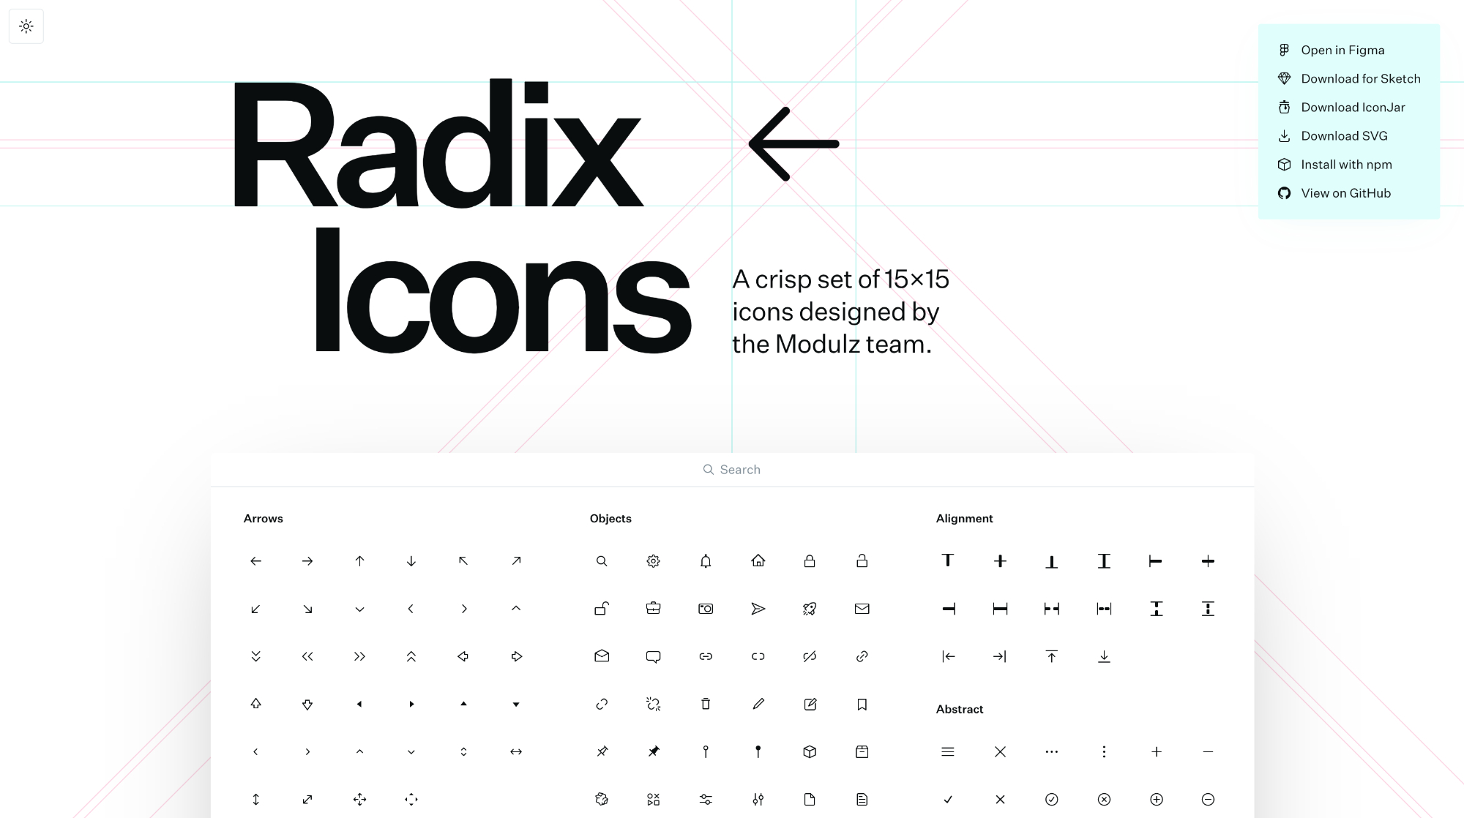Select the camera icon in Objects
Screen dimensions: 1464x818
point(706,608)
